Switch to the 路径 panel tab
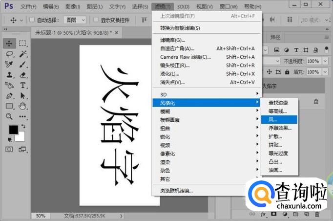 pyautogui.click(x=275, y=38)
